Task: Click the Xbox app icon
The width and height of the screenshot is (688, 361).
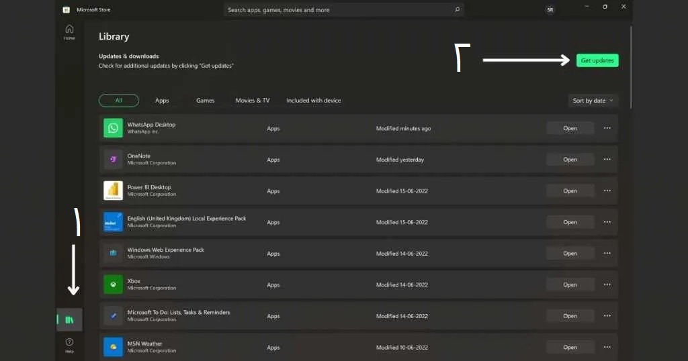Action: click(113, 285)
